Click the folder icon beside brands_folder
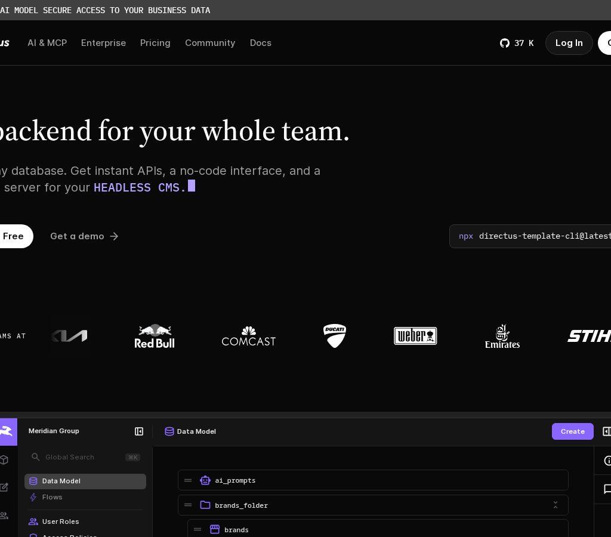Viewport: 611px width, 537px height. [205, 505]
